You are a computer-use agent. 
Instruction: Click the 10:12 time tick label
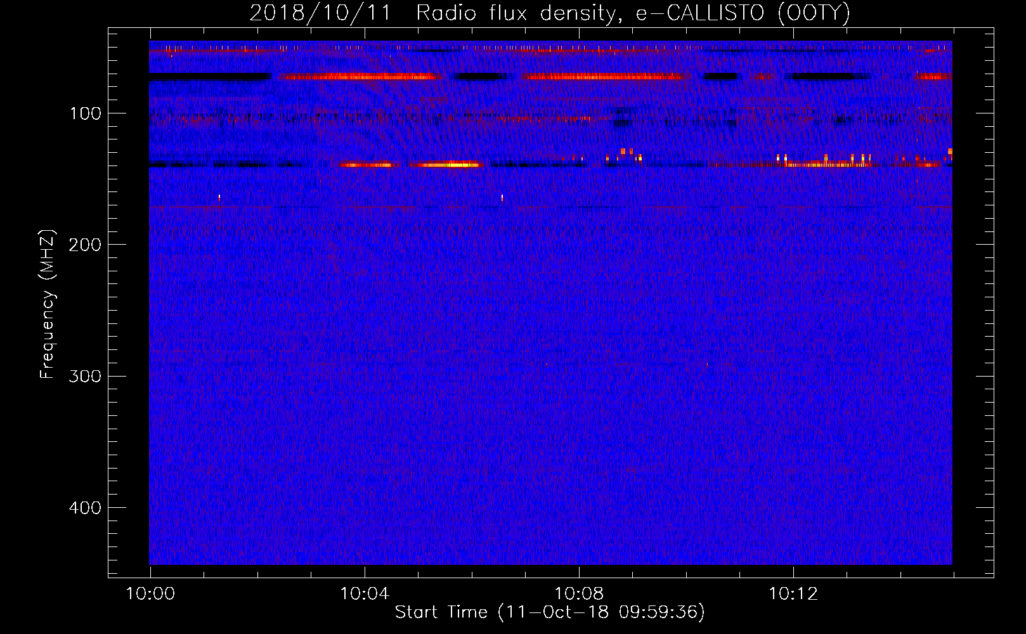[x=793, y=594]
